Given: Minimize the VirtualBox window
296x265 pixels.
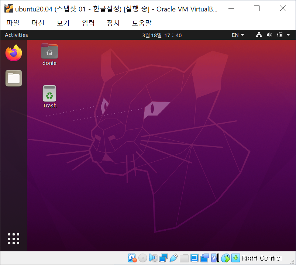Looking at the screenshot, I should pos(231,8).
